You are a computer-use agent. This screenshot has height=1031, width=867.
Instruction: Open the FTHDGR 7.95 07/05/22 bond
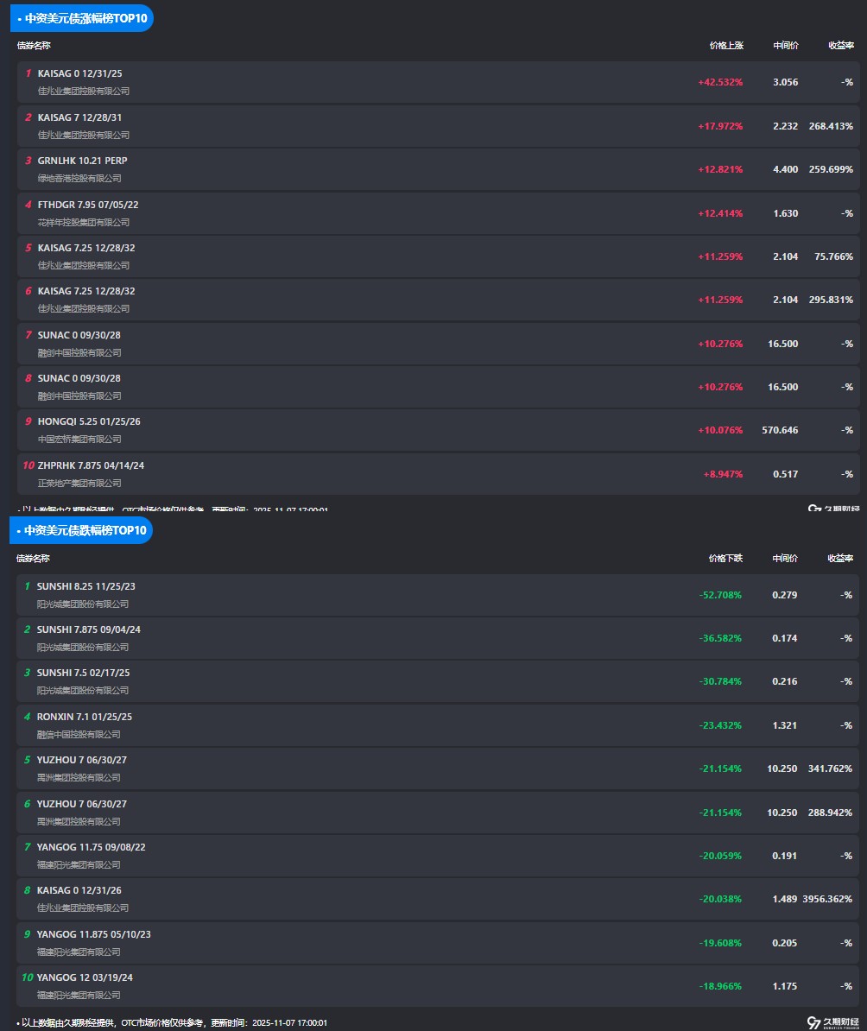point(88,205)
